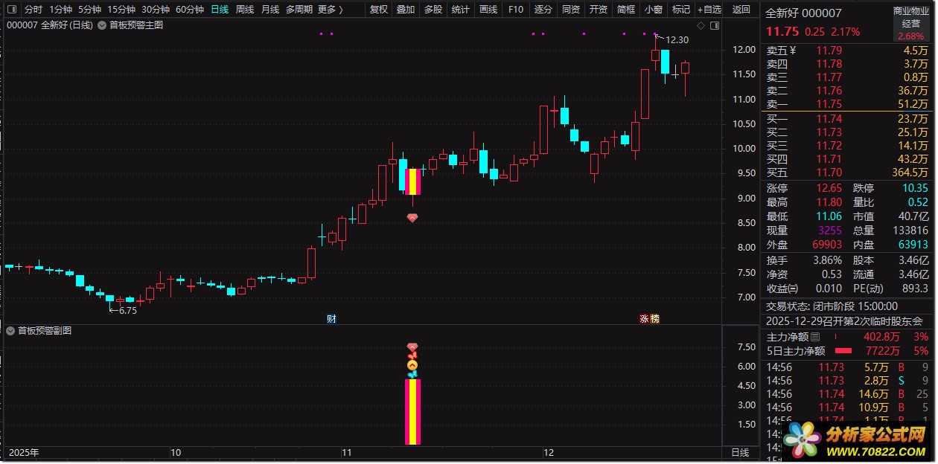Switch to the 周线 weekly tab
This screenshot has height=464, width=938.
click(x=245, y=10)
